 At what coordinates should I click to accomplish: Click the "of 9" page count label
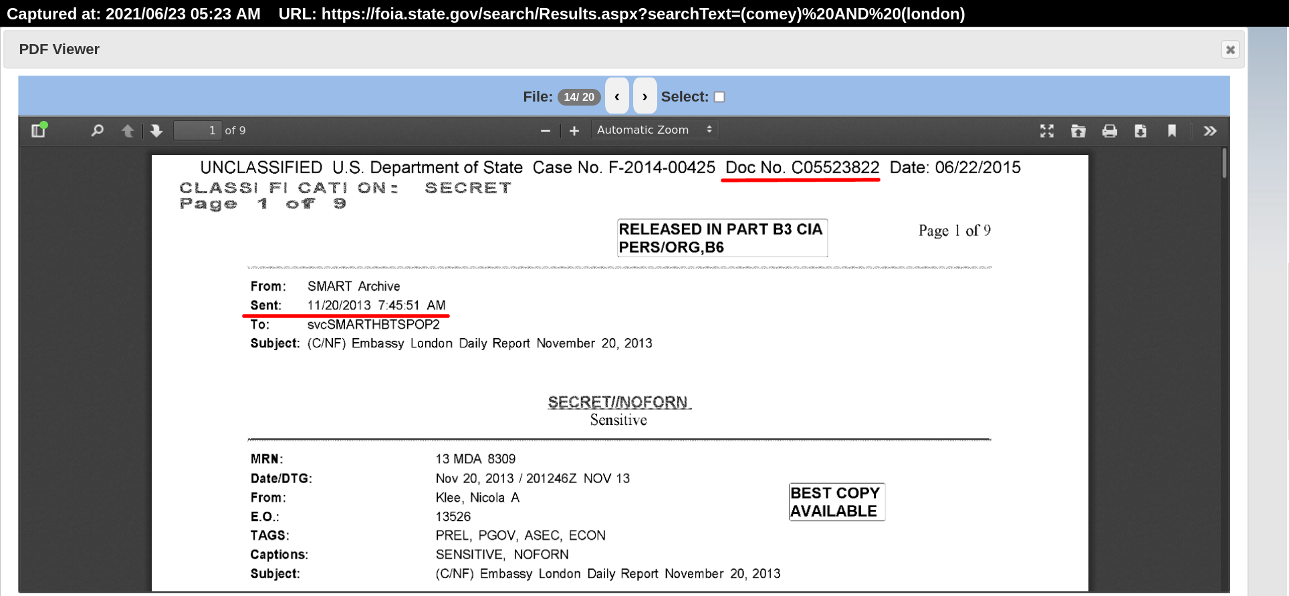tap(235, 130)
